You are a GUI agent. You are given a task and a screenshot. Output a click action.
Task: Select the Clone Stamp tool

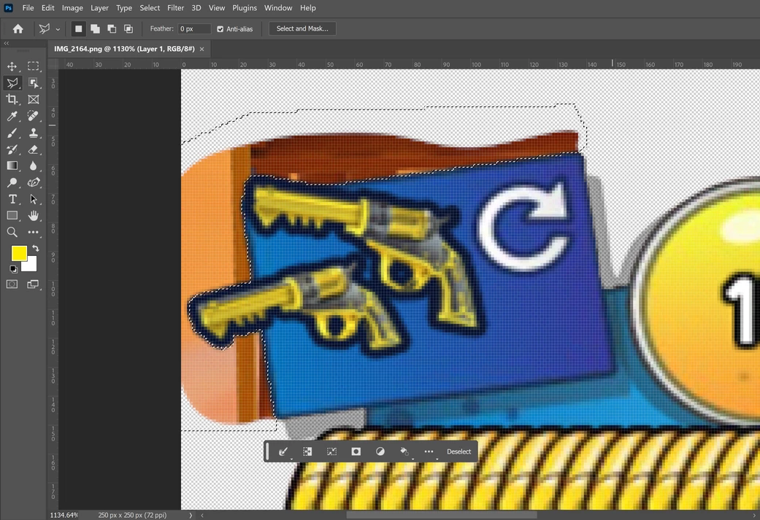point(33,133)
